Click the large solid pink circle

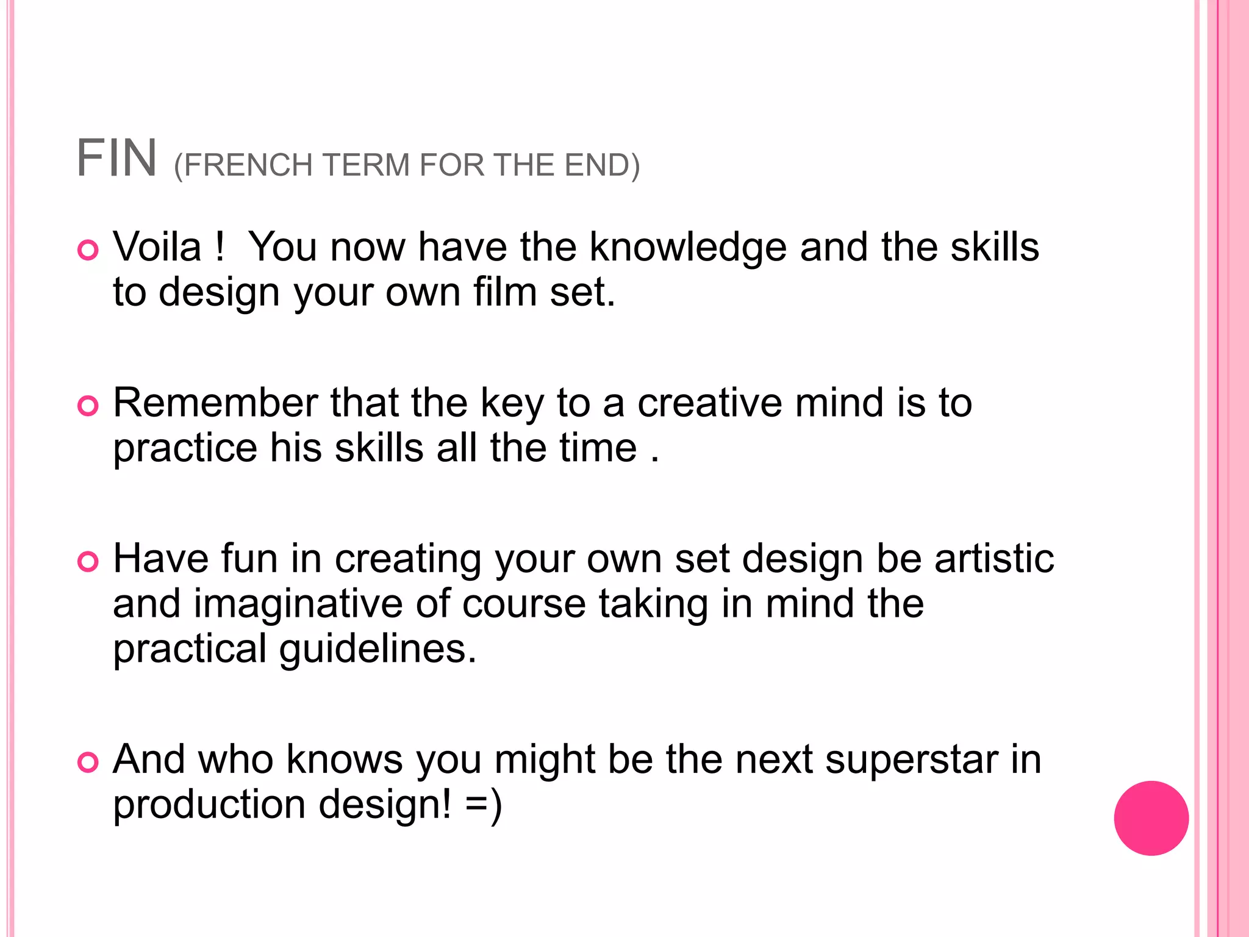pos(1151,818)
